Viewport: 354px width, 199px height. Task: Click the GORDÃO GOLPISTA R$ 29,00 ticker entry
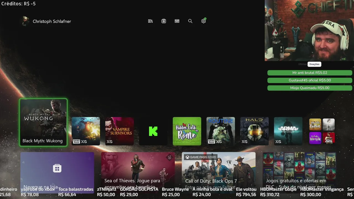(139, 192)
